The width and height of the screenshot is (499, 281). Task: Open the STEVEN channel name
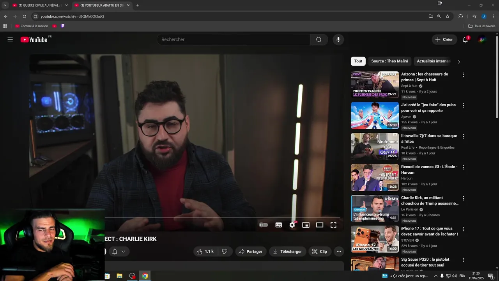tap(407, 240)
